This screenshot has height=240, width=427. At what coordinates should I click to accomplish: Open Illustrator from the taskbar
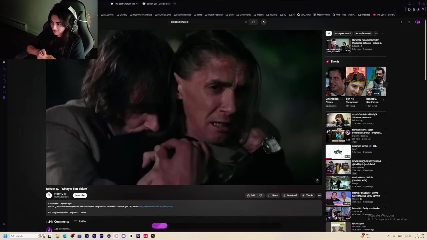pyautogui.click(x=153, y=236)
